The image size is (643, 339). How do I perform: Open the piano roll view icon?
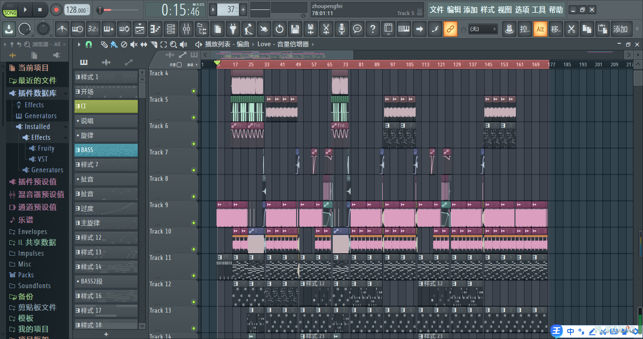coord(155,29)
